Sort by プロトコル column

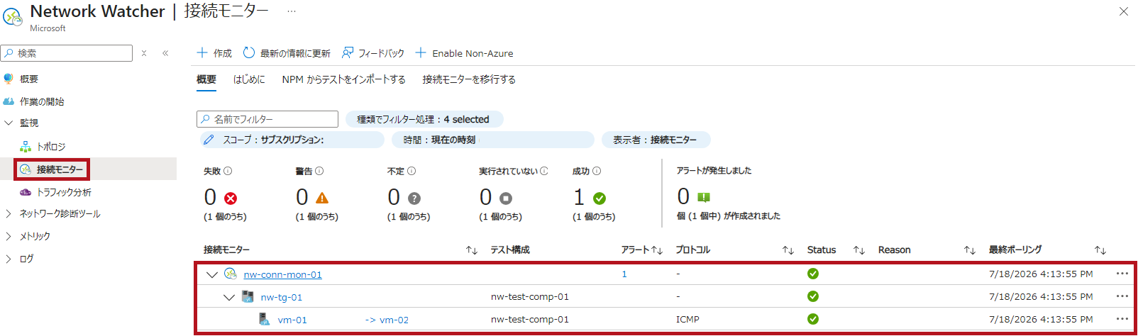pyautogui.click(x=788, y=250)
